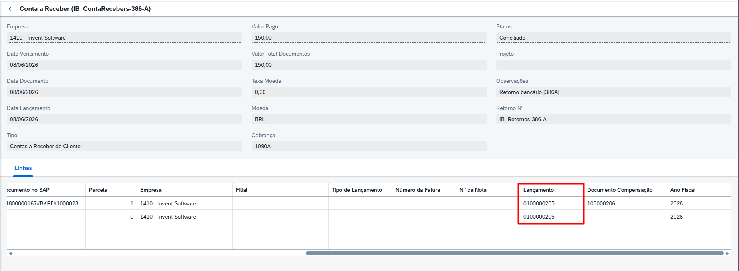Click into the Data Lançamento field

[x=124, y=119]
